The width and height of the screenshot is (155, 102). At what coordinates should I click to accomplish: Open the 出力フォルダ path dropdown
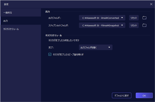[x=102, y=18]
